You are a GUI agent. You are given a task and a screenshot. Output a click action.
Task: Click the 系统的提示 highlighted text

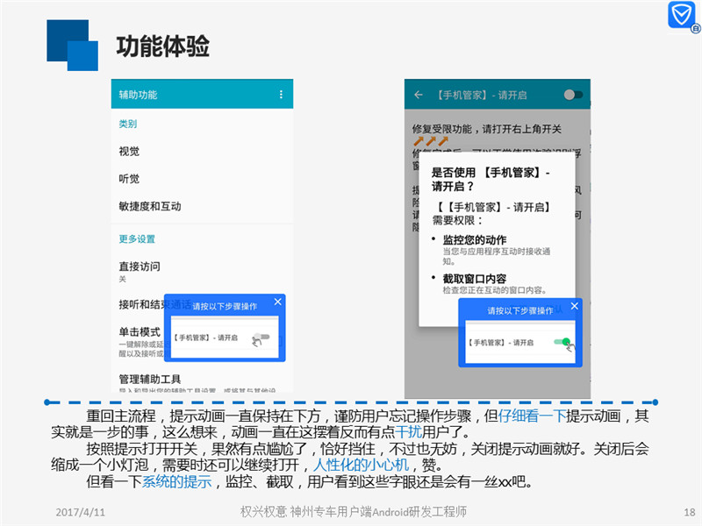176,481
